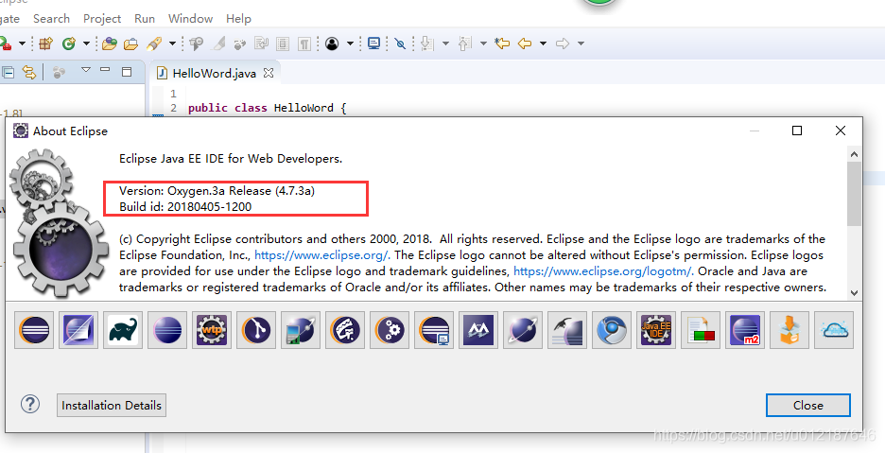Click the Eclipse icon with white gears
Screen dimensions: 885x453
[x=390, y=329]
